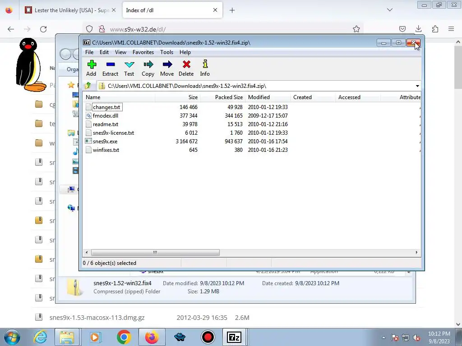
Task: Select winfixes.txt in the archive
Action: pyautogui.click(x=106, y=150)
